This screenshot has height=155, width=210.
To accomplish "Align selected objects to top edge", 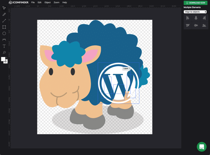I will tap(188, 25).
